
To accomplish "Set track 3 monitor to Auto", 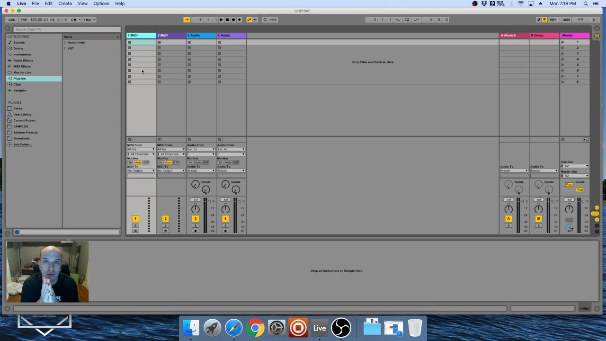I will tap(198, 162).
